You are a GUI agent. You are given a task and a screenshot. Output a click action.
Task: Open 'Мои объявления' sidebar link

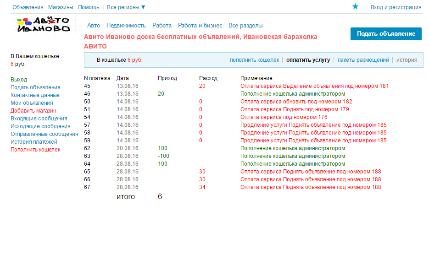coord(32,103)
